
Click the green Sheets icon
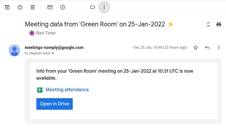[x=40, y=90]
